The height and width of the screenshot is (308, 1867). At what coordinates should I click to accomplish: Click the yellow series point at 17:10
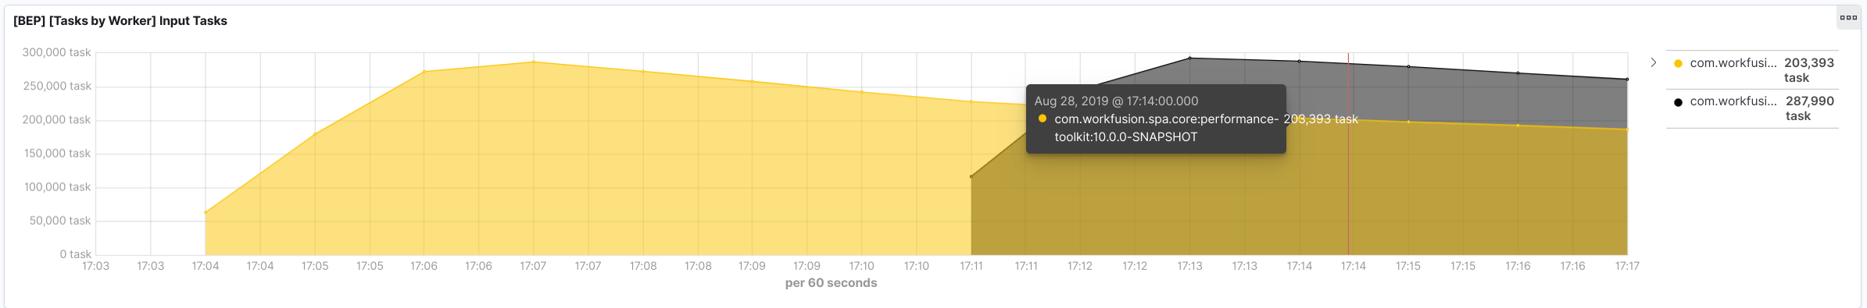point(862,92)
